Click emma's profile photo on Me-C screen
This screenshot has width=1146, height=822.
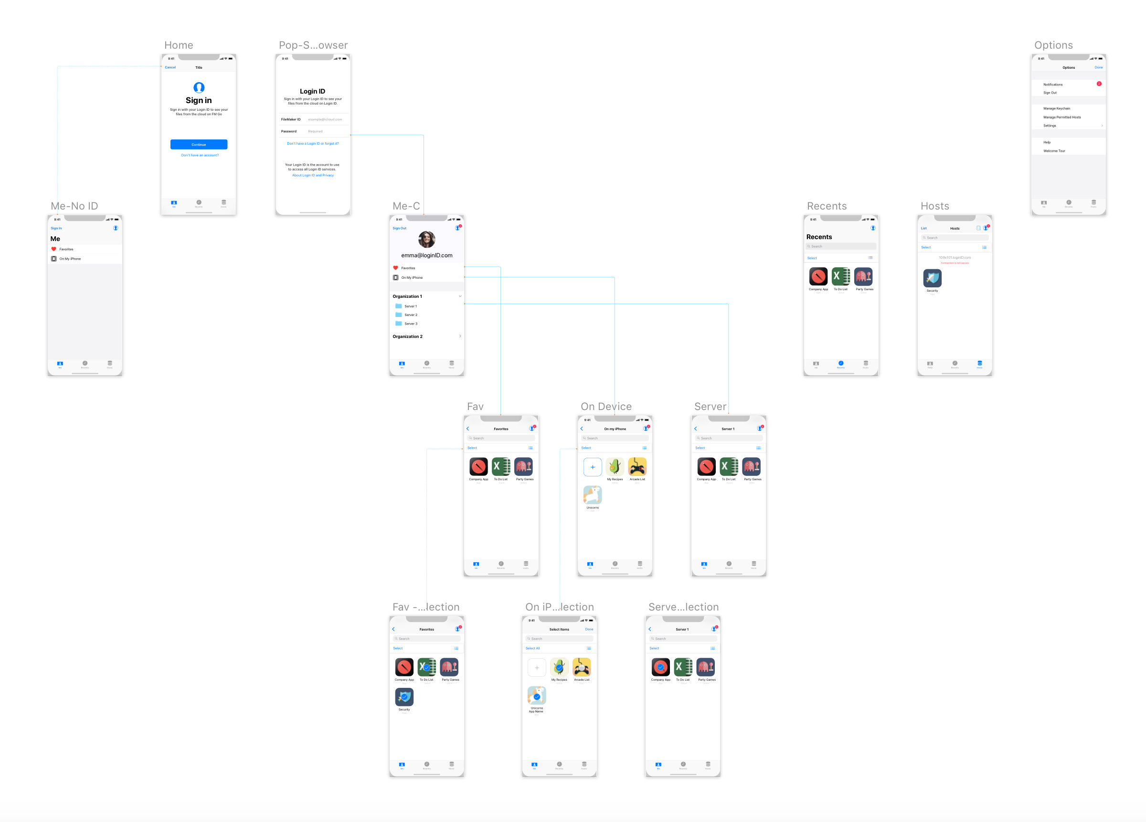point(426,240)
